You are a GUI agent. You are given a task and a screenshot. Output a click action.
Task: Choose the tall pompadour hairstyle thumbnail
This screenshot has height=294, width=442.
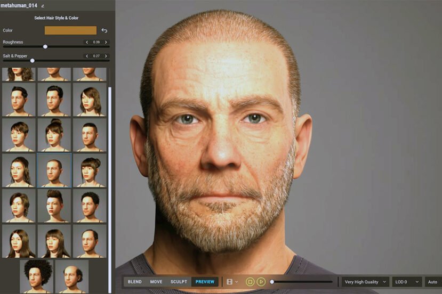pos(54,206)
